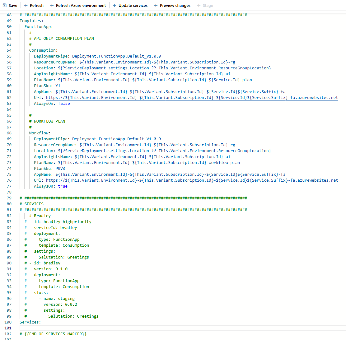Open the Workflow Url link on line 76

coord(192,180)
